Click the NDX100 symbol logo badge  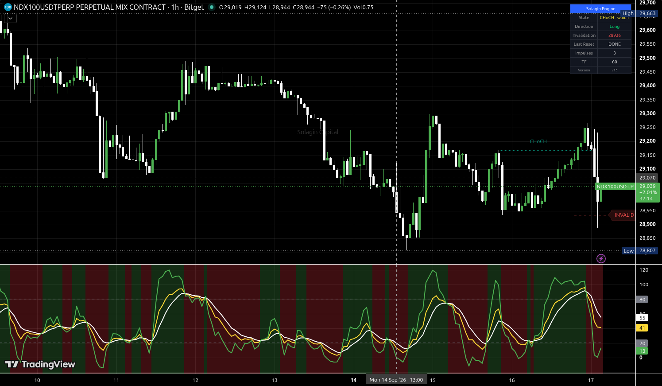(8, 7)
